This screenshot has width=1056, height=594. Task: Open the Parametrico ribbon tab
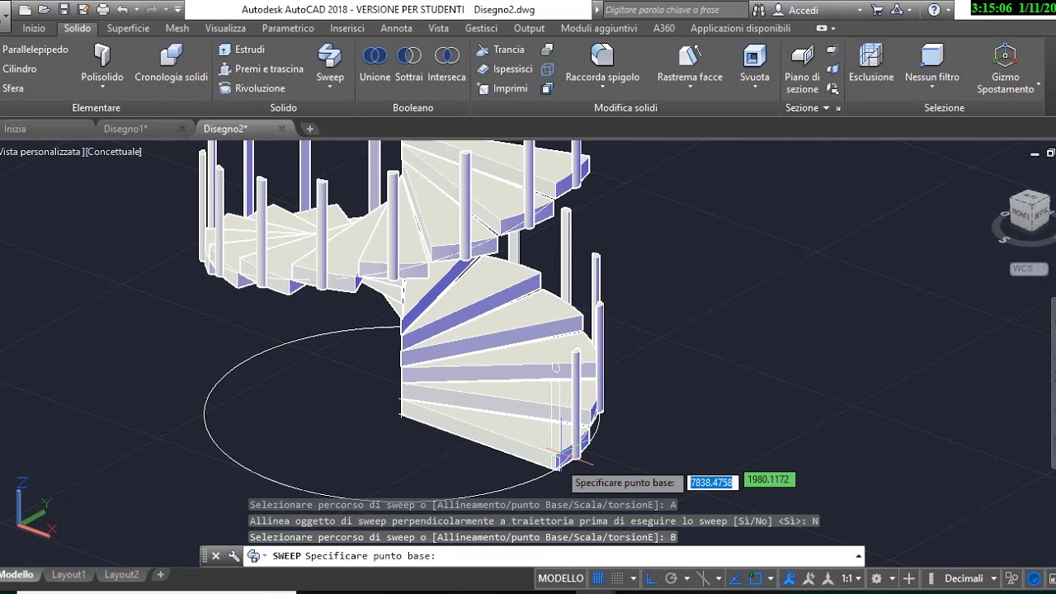click(288, 28)
